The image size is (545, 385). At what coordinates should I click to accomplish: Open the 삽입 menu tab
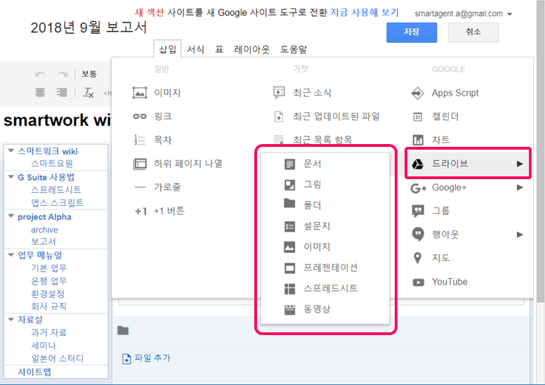click(x=168, y=49)
